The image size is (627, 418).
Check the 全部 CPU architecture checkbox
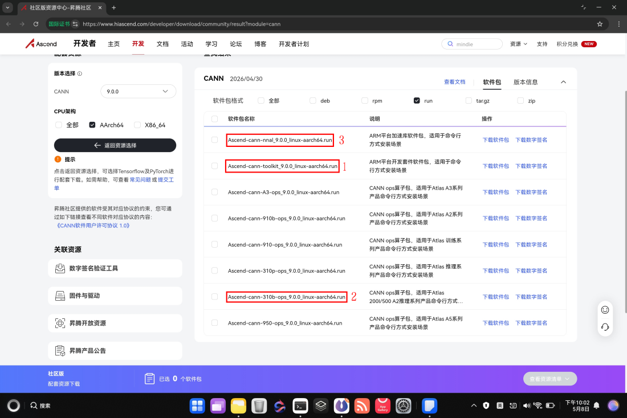coord(59,125)
